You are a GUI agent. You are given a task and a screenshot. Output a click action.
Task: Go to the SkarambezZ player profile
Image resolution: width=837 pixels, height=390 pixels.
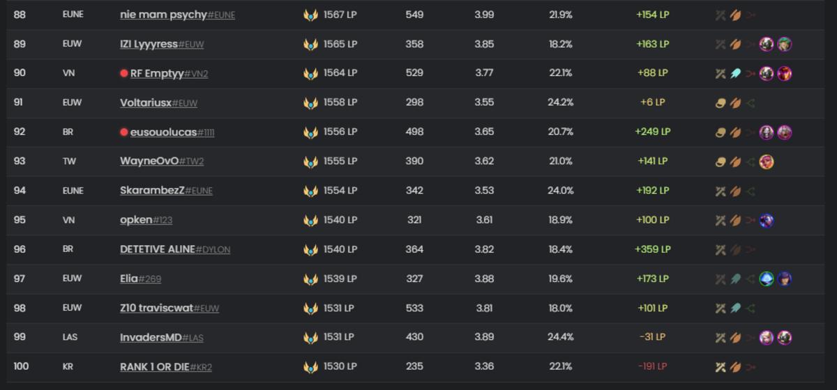pyautogui.click(x=152, y=191)
